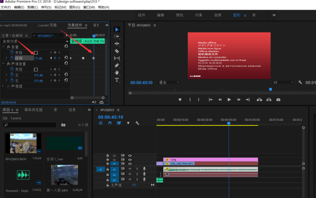Open the 1/2 playback resolution dropdown
The image size is (316, 198).
click(283, 83)
